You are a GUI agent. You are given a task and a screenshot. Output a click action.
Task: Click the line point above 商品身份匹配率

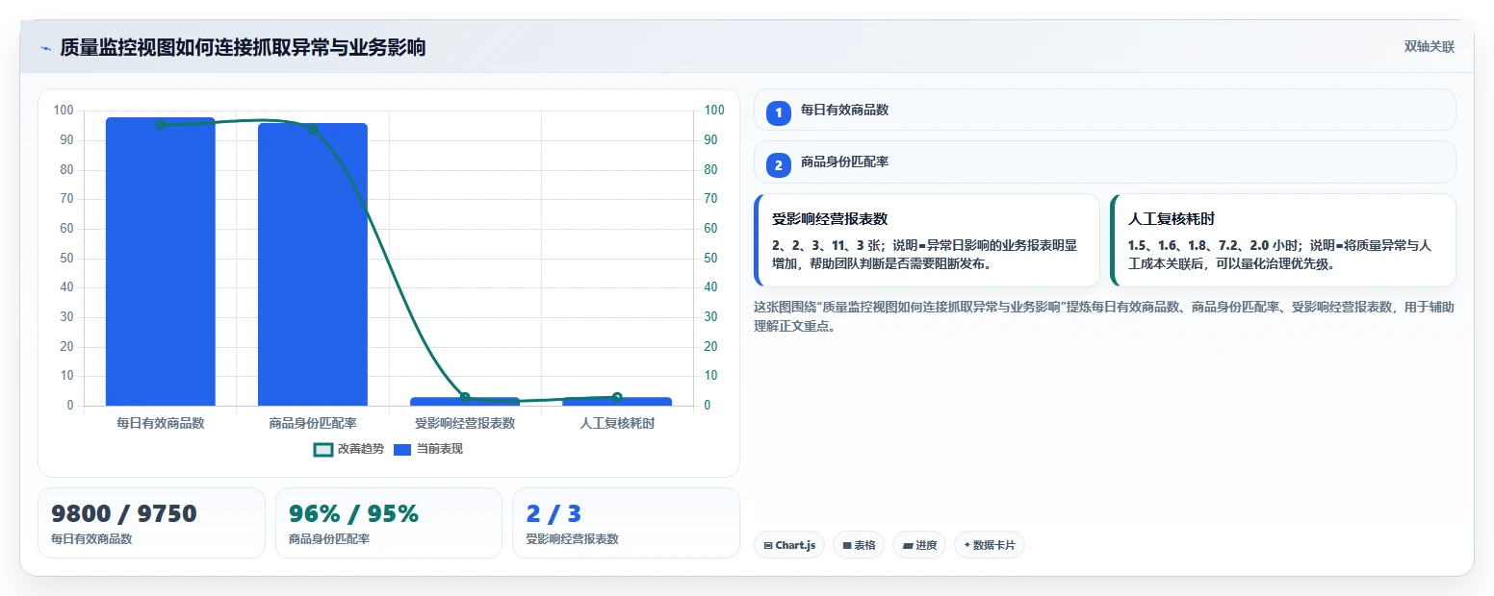pos(313,128)
